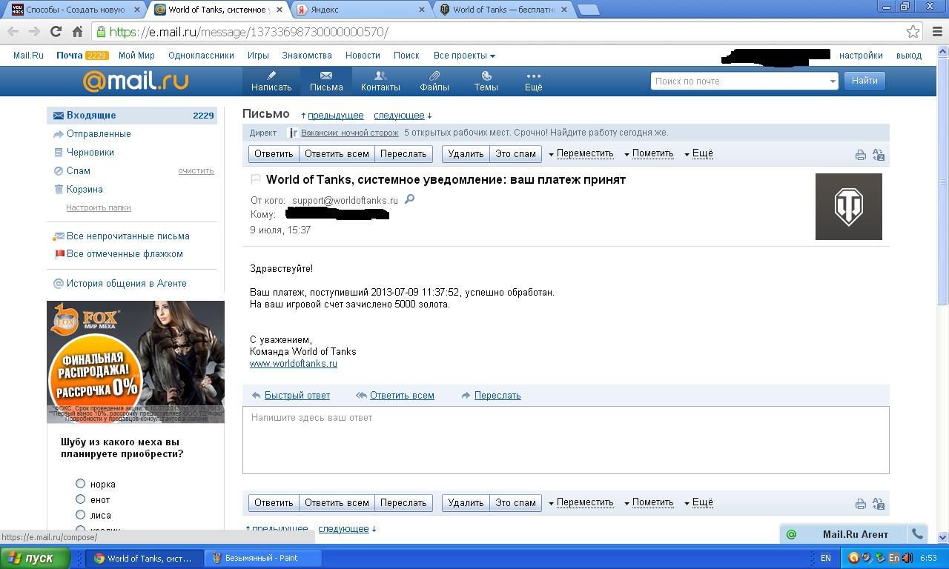Flag the World of Tanks message
949x569 pixels.
click(255, 179)
